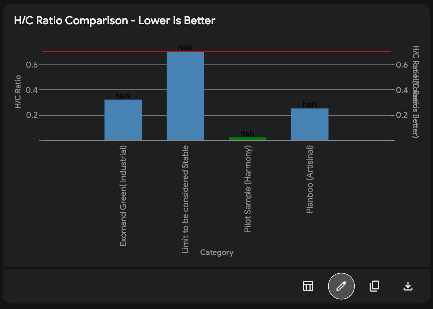Viewport: 433px width, 309px height.
Task: Click the Category axis label
Action: tap(216, 252)
